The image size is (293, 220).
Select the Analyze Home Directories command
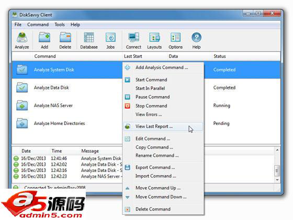(60, 123)
